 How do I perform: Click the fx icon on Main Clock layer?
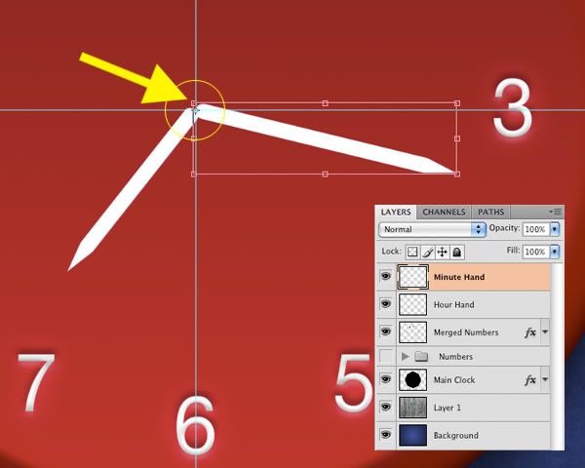[530, 380]
